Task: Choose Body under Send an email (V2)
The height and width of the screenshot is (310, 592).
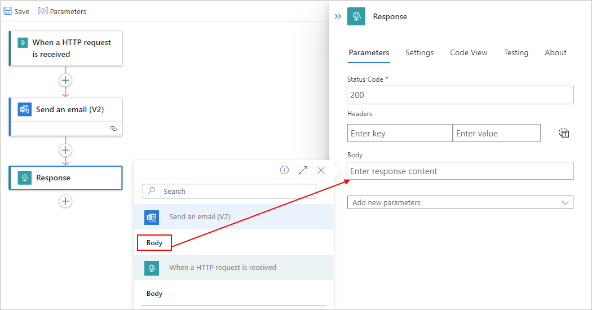Action: tap(154, 242)
